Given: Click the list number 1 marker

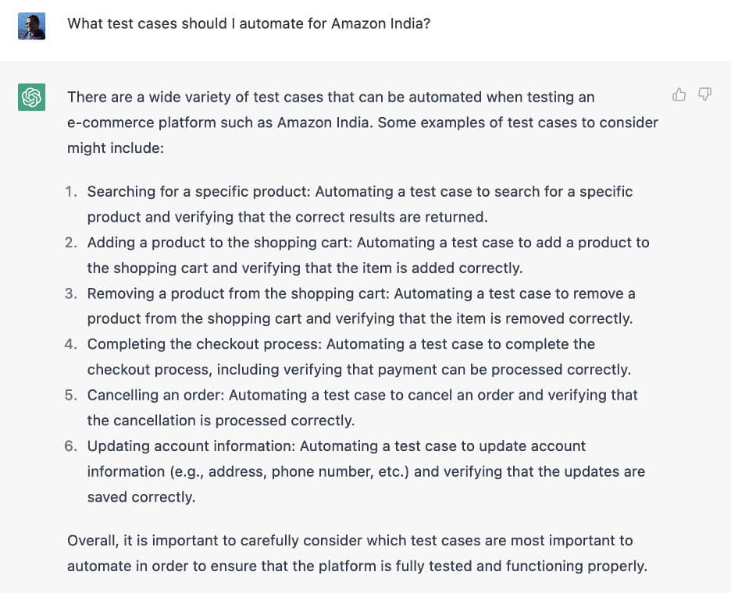Looking at the screenshot, I should click(x=71, y=191).
